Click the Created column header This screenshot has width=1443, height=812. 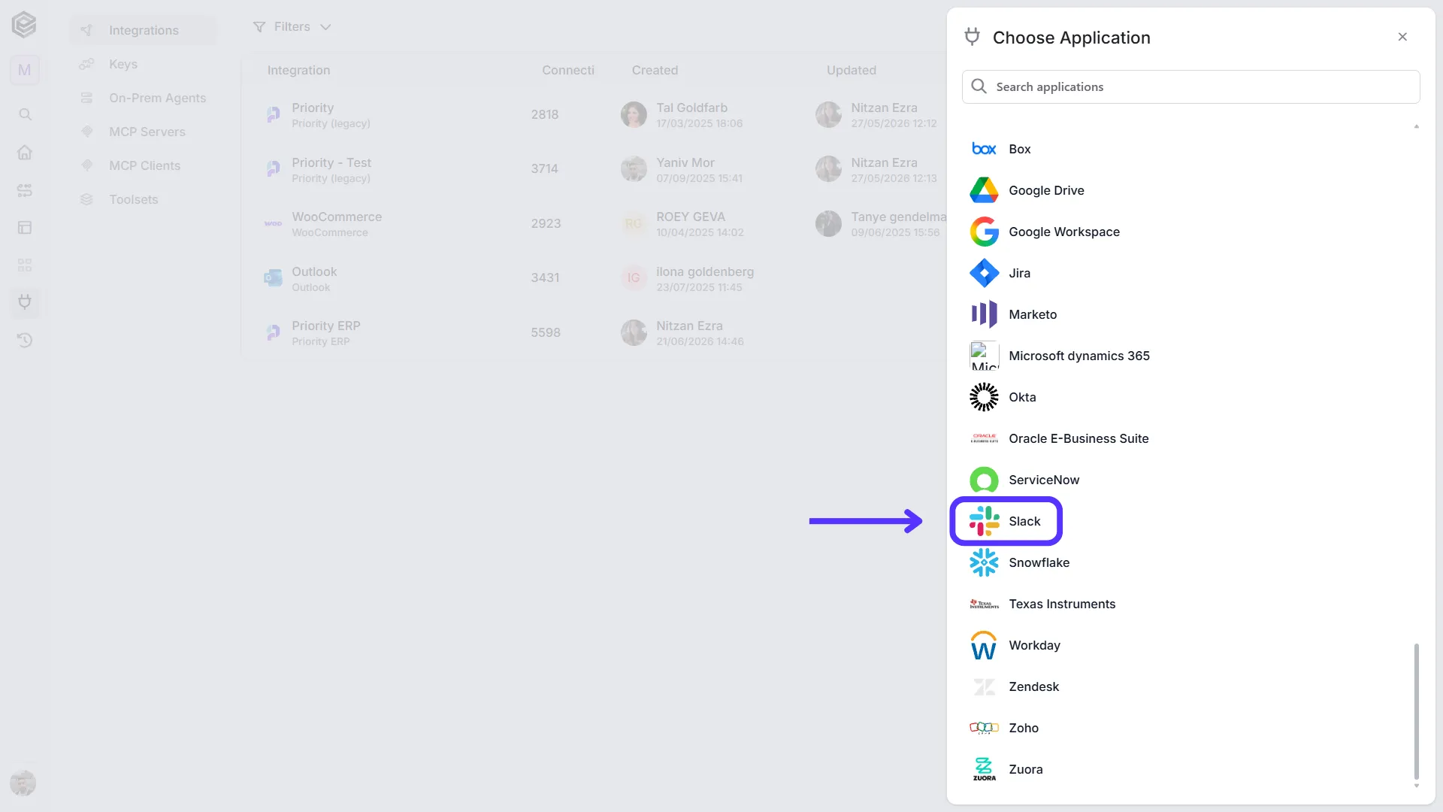point(655,70)
